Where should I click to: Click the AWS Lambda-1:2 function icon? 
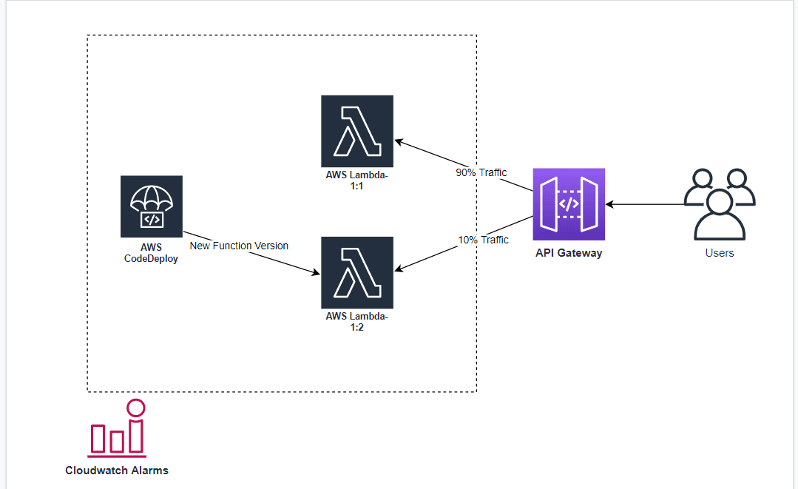(356, 272)
